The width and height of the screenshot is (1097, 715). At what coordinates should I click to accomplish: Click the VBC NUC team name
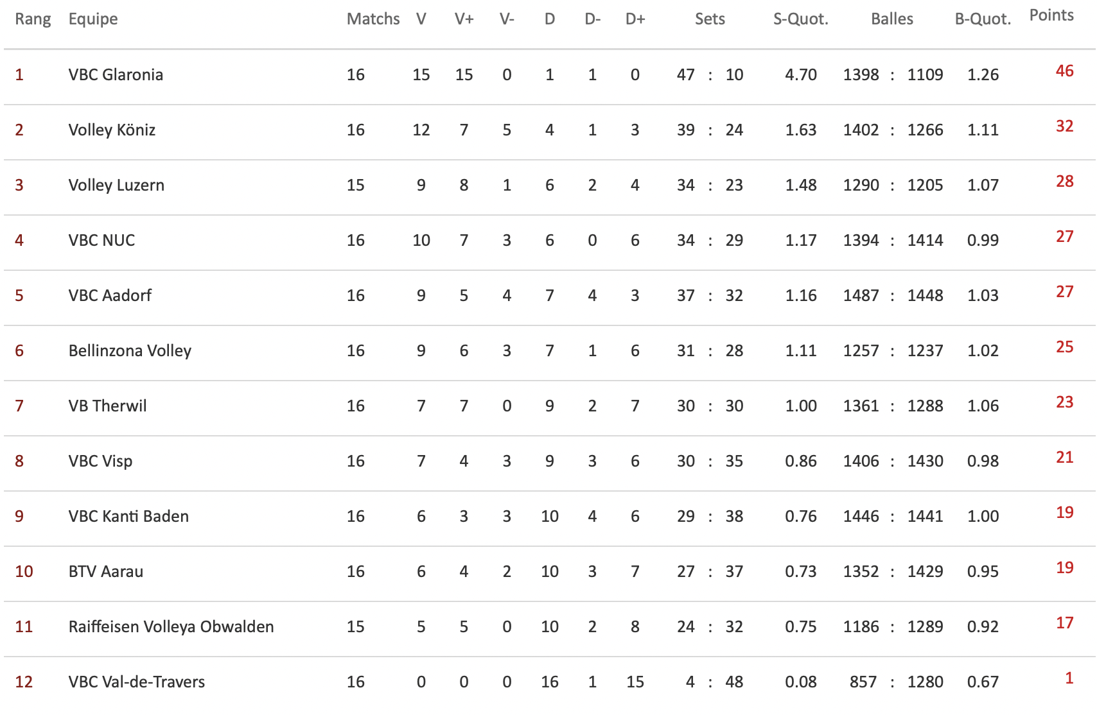[101, 240]
